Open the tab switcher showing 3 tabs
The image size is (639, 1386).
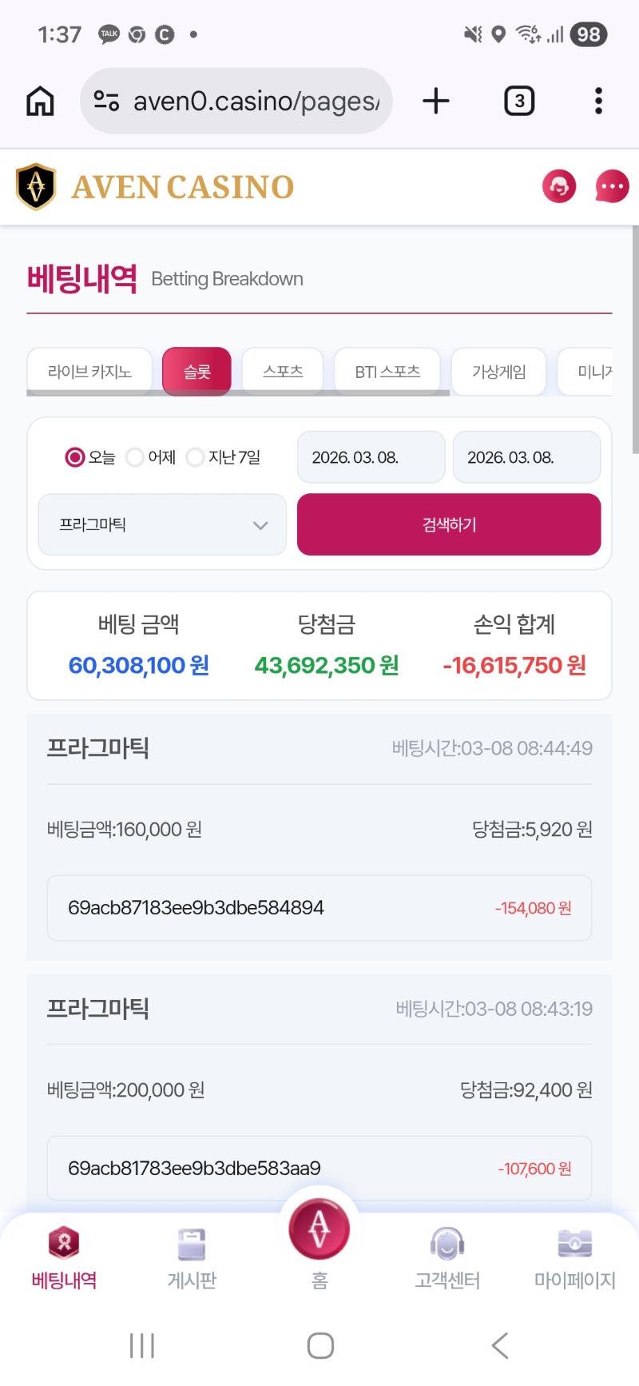pos(519,102)
